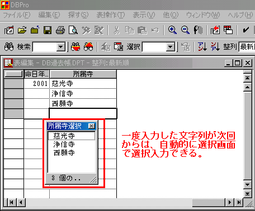Click the open folder icon
Screen dimensions: 255x211
22,30
